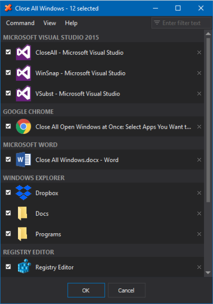Click the Docs folder icon
213x304 pixels.
[x=22, y=213]
